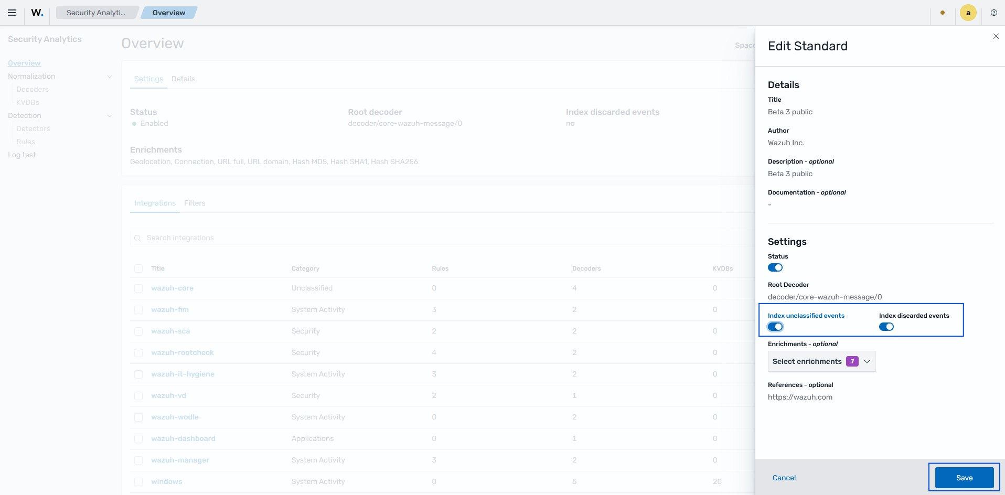Save the standard changes
Image resolution: width=1005 pixels, height=495 pixels.
click(964, 478)
